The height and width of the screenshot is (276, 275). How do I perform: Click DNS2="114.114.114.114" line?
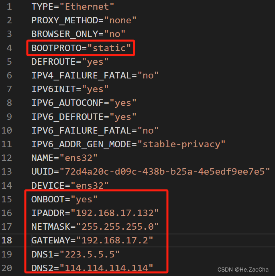click(x=92, y=268)
